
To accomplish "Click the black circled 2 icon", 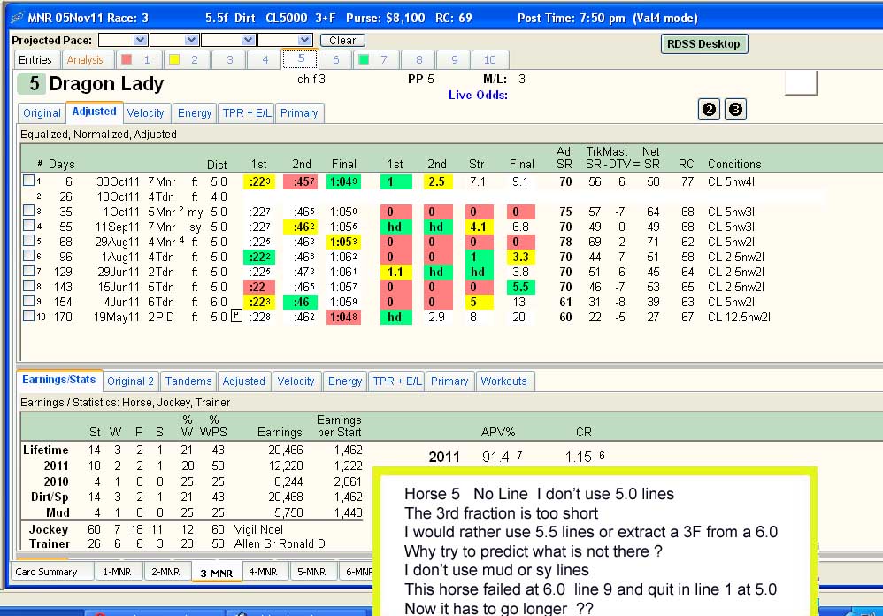I will [709, 109].
